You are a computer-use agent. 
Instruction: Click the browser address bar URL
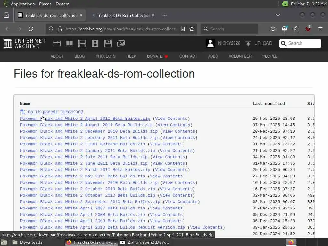click(121, 29)
